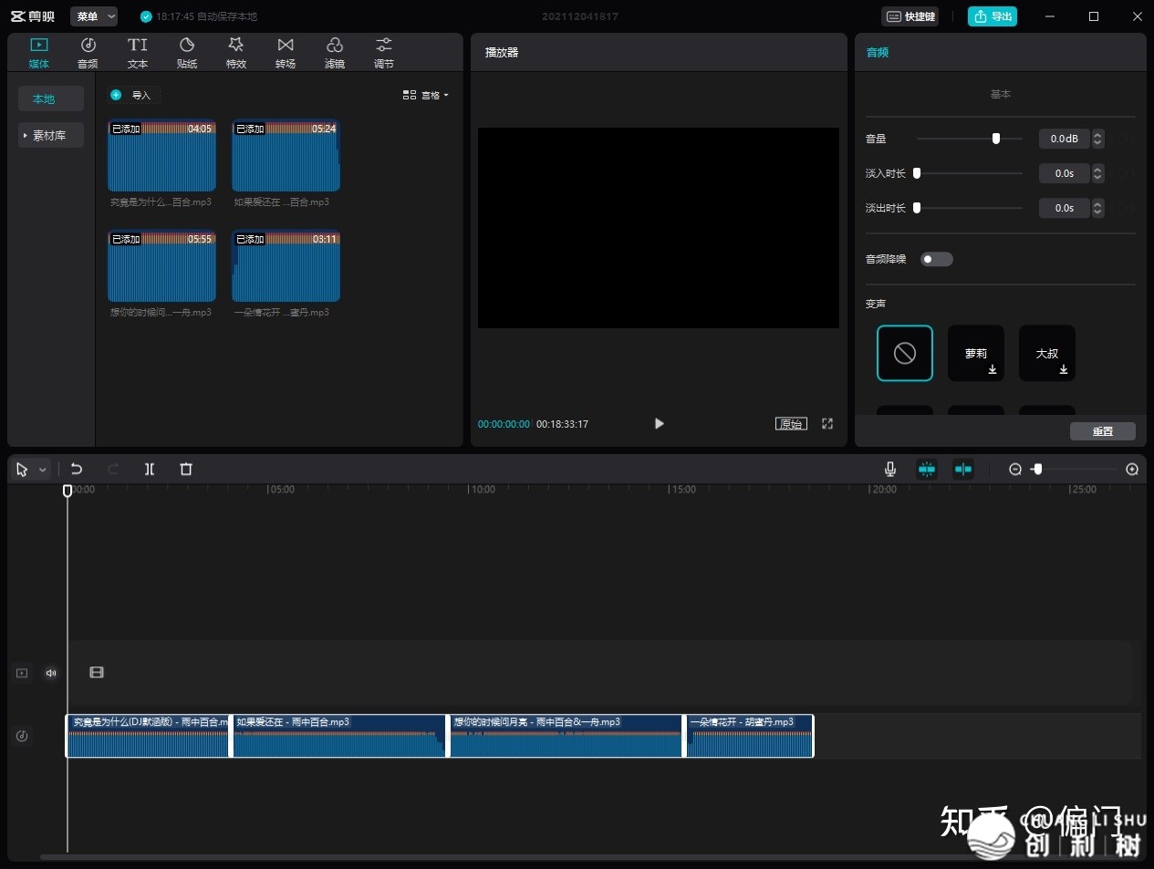This screenshot has width=1154, height=869.
Task: Select the 一朵情花开 mp3 thumbnail
Action: click(286, 265)
